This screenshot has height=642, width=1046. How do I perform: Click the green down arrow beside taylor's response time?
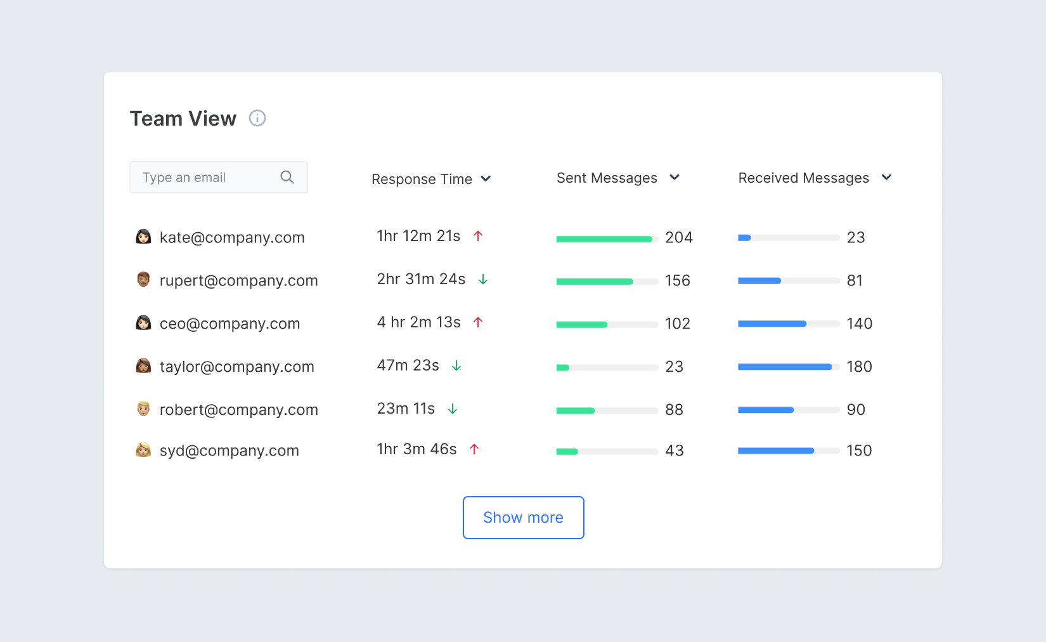tap(456, 365)
